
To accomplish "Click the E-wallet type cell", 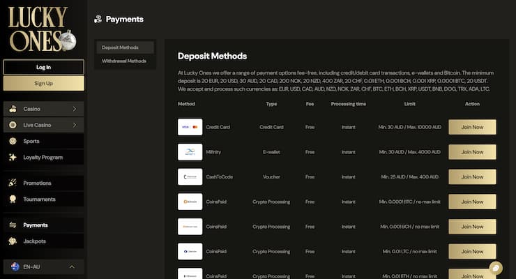I will point(271,152).
